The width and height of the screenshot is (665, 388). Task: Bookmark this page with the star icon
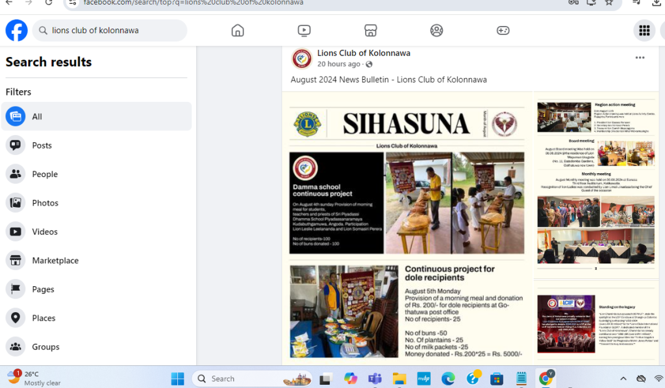[x=609, y=3]
